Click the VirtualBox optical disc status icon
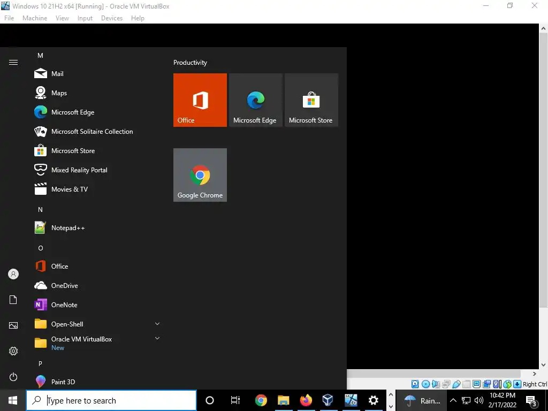Viewport: 548px width, 411px height. tap(425, 384)
